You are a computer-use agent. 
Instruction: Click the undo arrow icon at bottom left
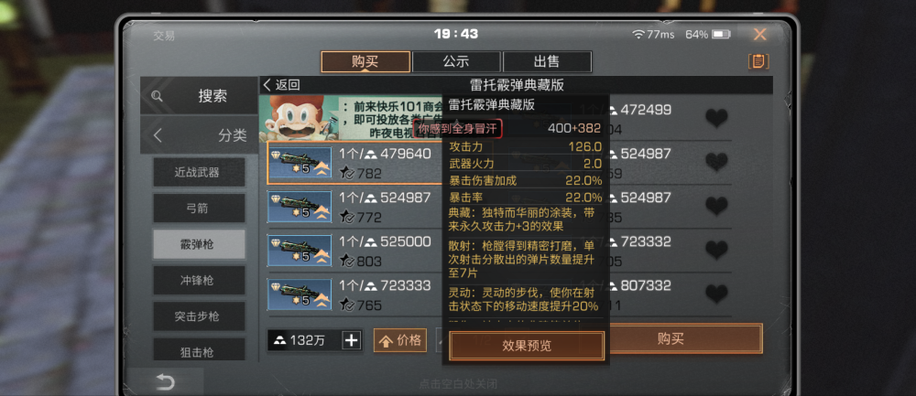pyautogui.click(x=165, y=382)
